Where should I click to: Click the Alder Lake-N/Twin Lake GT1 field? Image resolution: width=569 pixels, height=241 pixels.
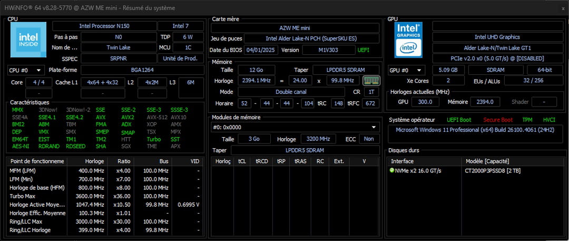tap(497, 47)
